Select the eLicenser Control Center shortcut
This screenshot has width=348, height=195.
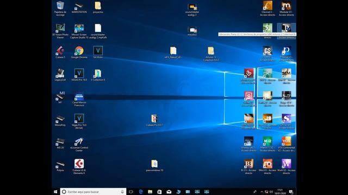tap(79, 144)
